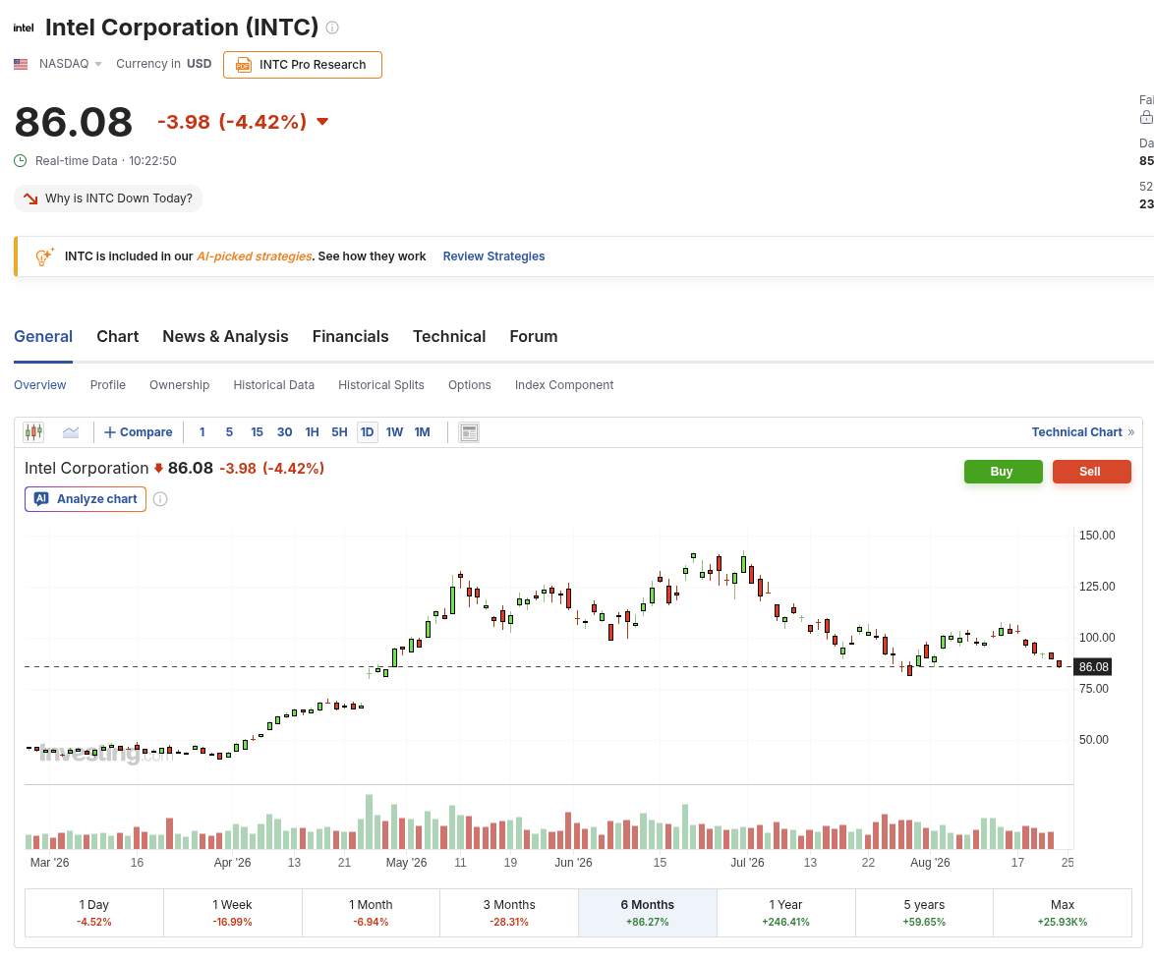The image size is (1154, 963).
Task: Select the 5 years range
Action: [x=924, y=912]
